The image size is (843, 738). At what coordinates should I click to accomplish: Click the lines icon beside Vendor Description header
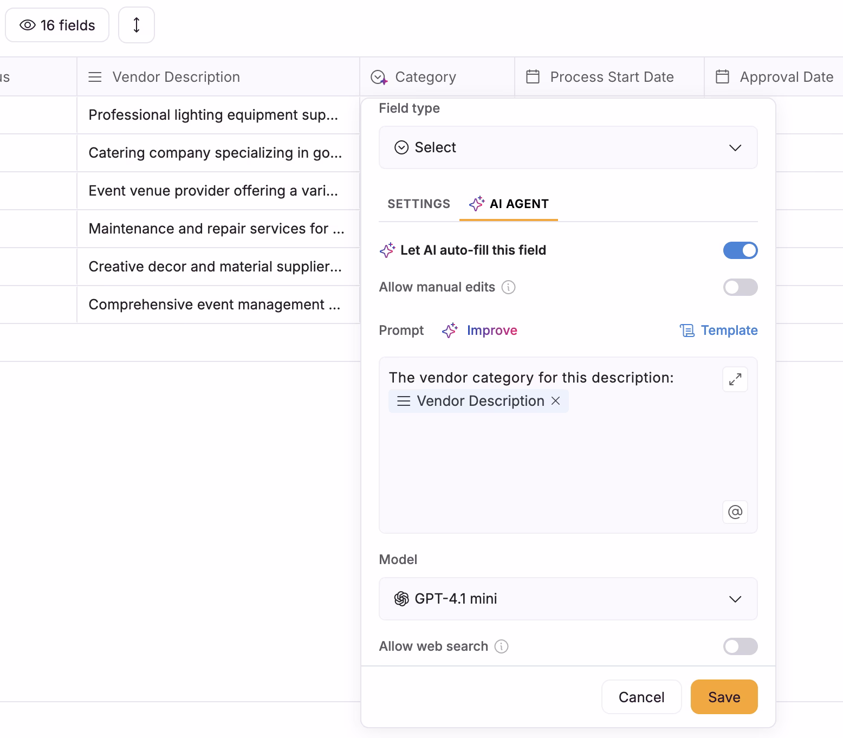(x=95, y=76)
